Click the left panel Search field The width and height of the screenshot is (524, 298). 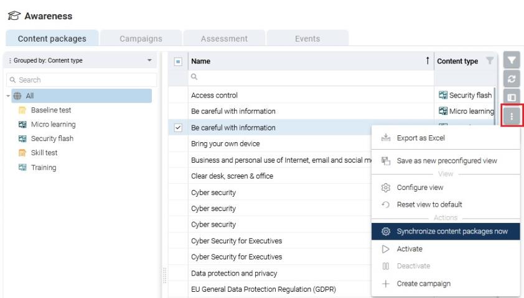click(81, 80)
